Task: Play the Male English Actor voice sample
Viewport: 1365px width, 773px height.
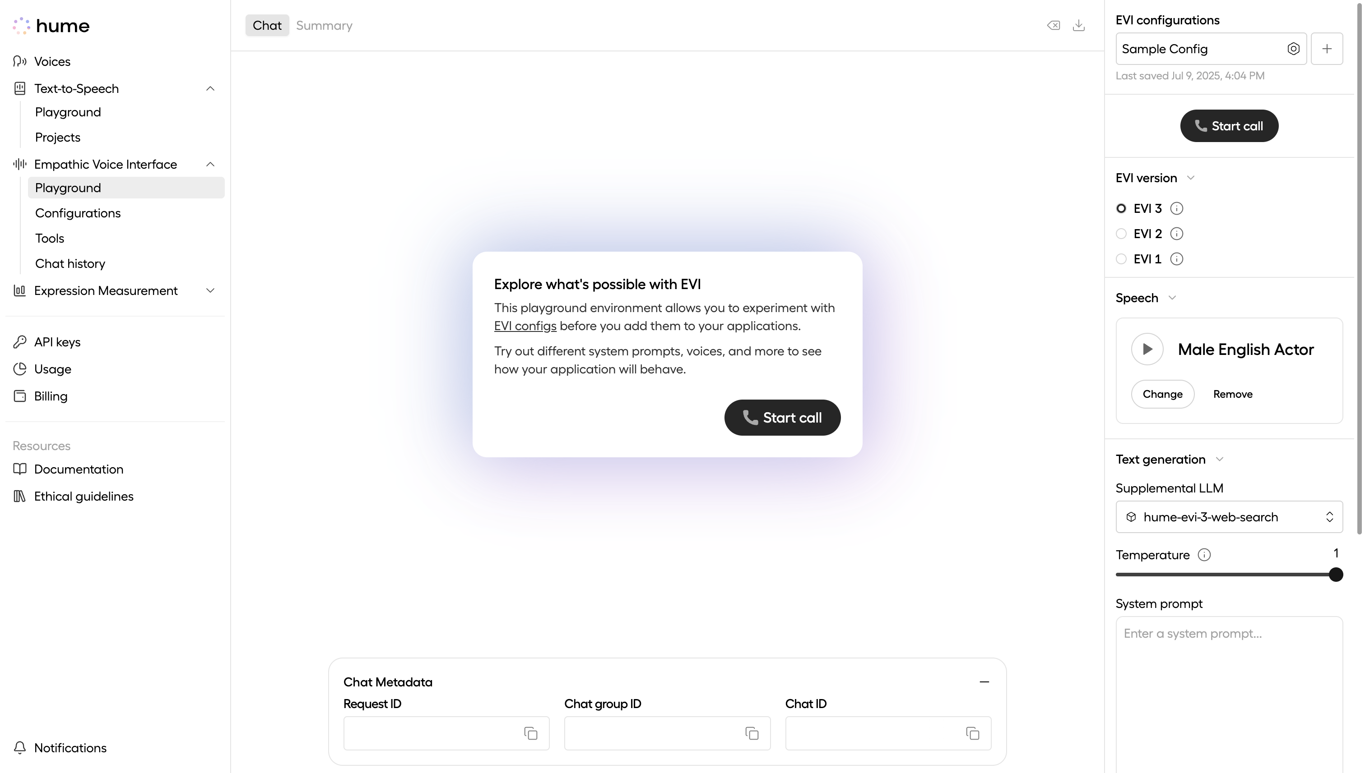Action: (1147, 350)
